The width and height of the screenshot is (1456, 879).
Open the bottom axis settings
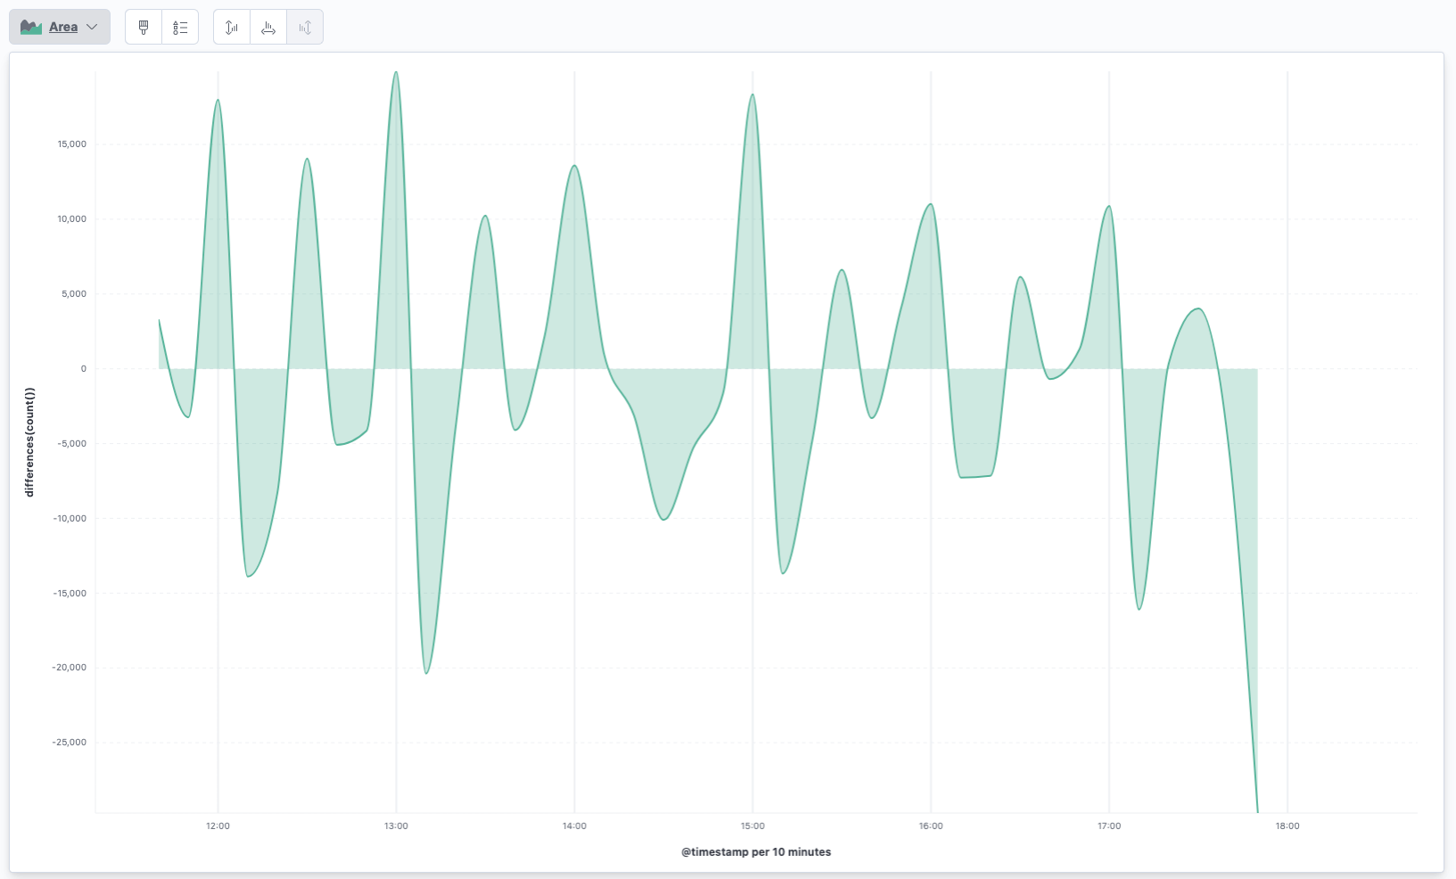tap(268, 28)
